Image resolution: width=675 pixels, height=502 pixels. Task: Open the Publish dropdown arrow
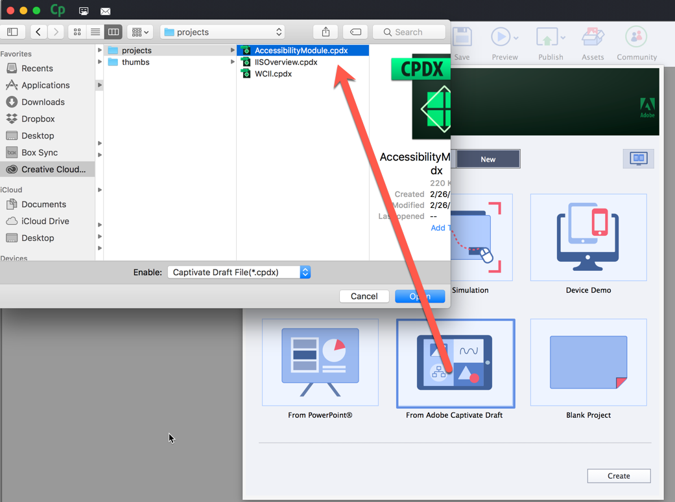(x=563, y=38)
